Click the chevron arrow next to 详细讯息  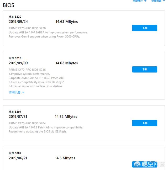[23, 92]
